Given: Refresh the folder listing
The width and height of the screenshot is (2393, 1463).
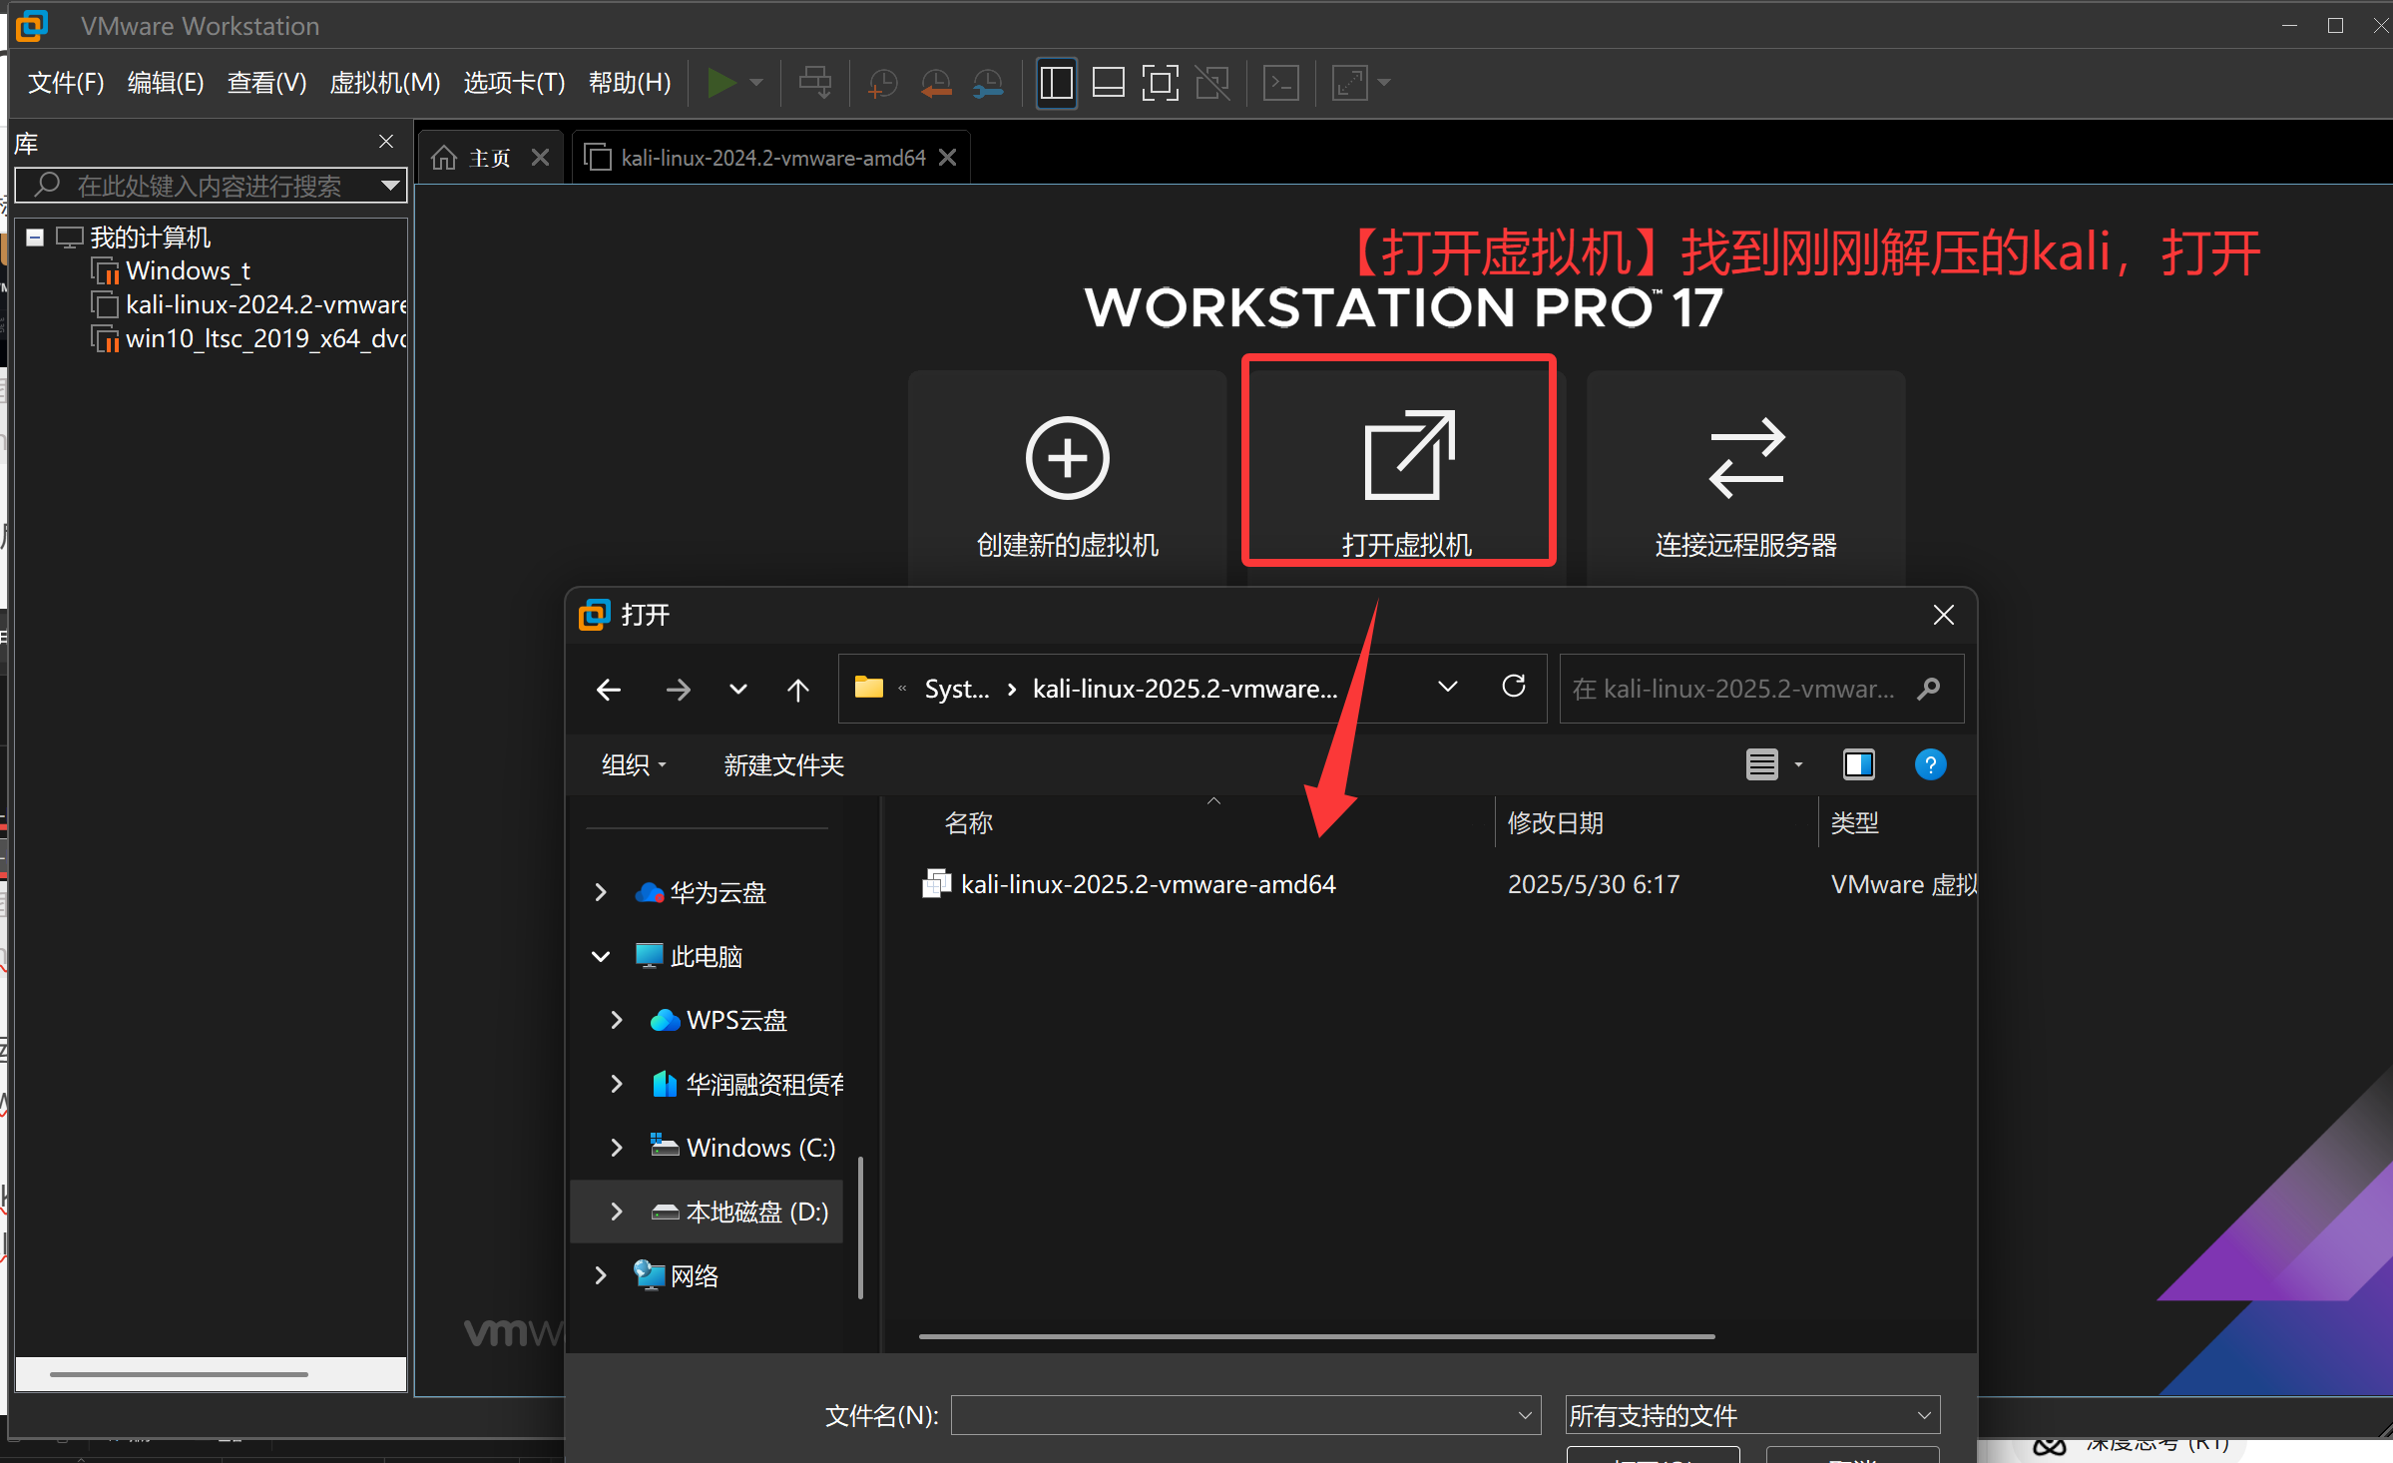Looking at the screenshot, I should [1514, 687].
